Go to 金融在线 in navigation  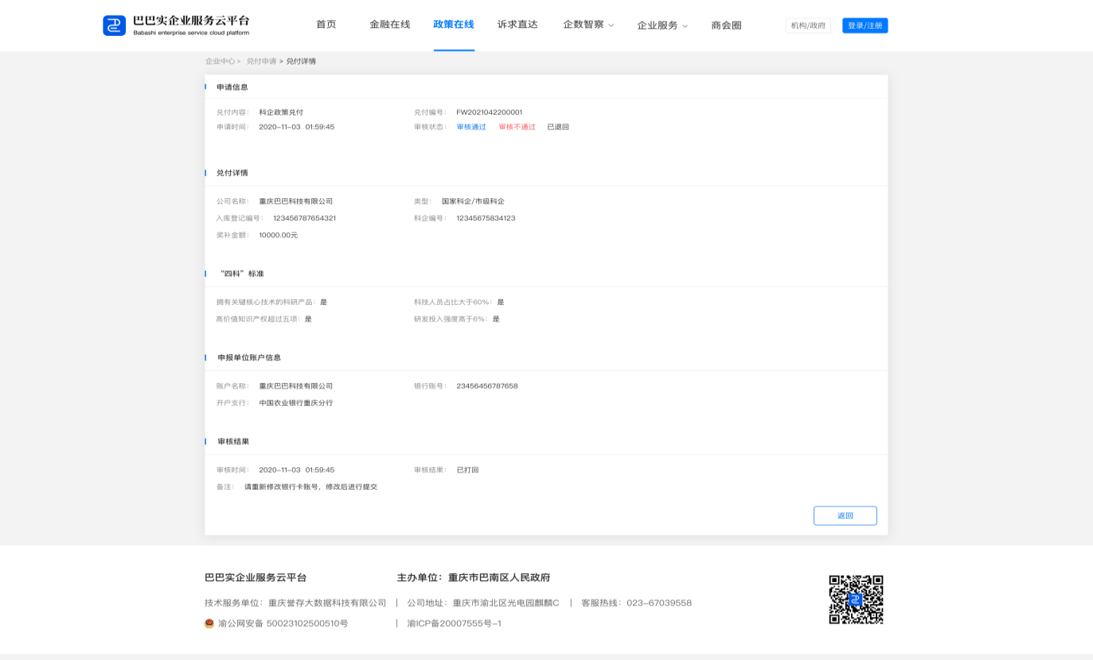pyautogui.click(x=389, y=25)
